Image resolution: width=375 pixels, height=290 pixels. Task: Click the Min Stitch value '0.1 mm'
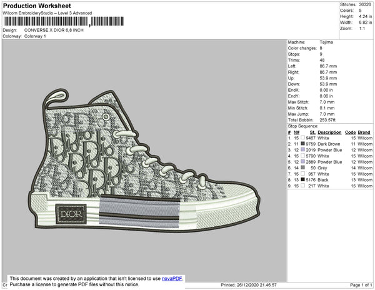[x=327, y=108]
